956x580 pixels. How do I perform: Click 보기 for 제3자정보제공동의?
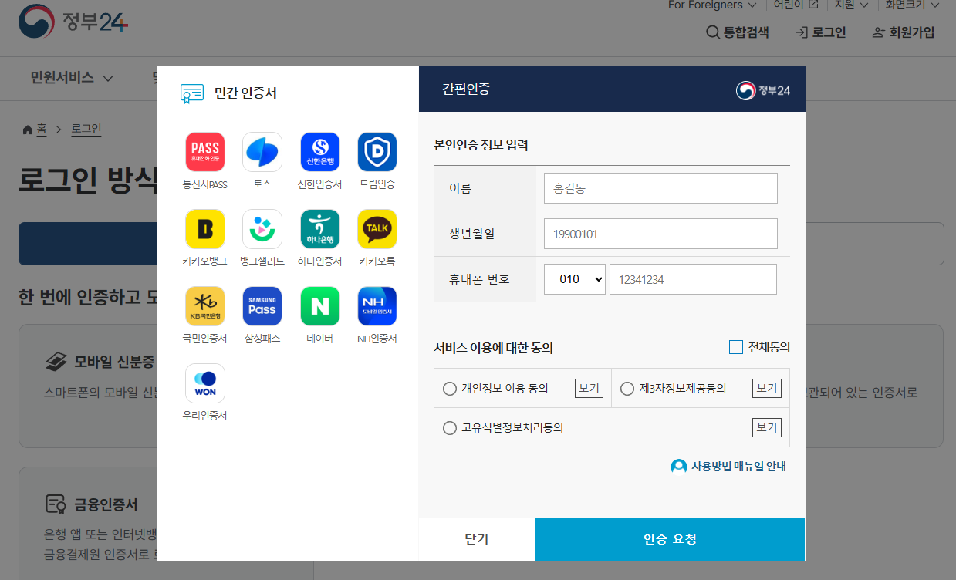tap(766, 388)
